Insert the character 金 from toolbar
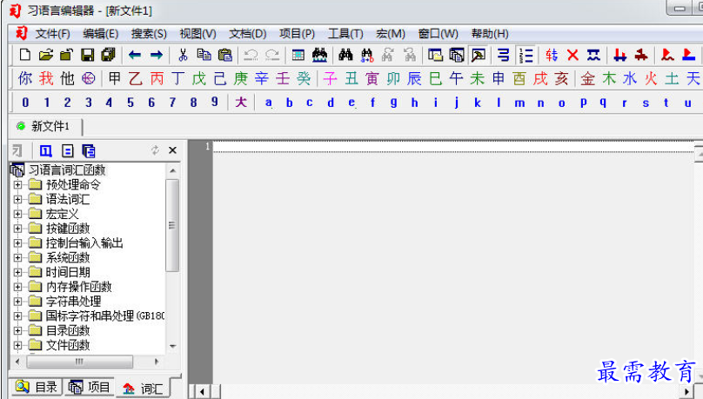The image size is (703, 399). (x=587, y=79)
